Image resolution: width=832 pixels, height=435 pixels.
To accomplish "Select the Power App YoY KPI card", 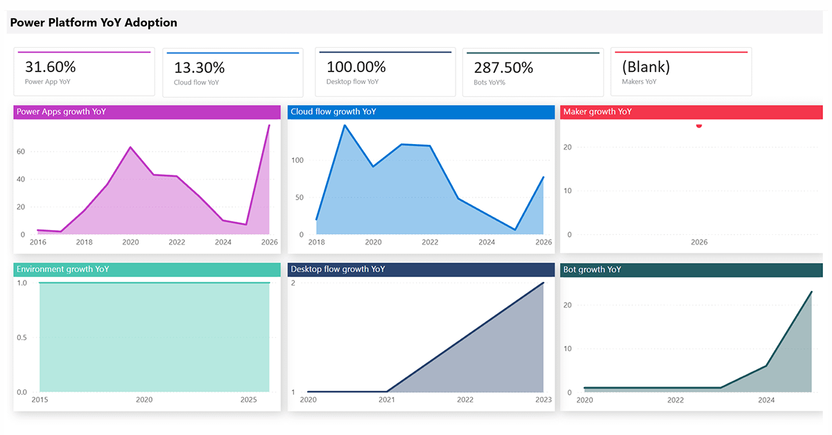I will 83,71.
